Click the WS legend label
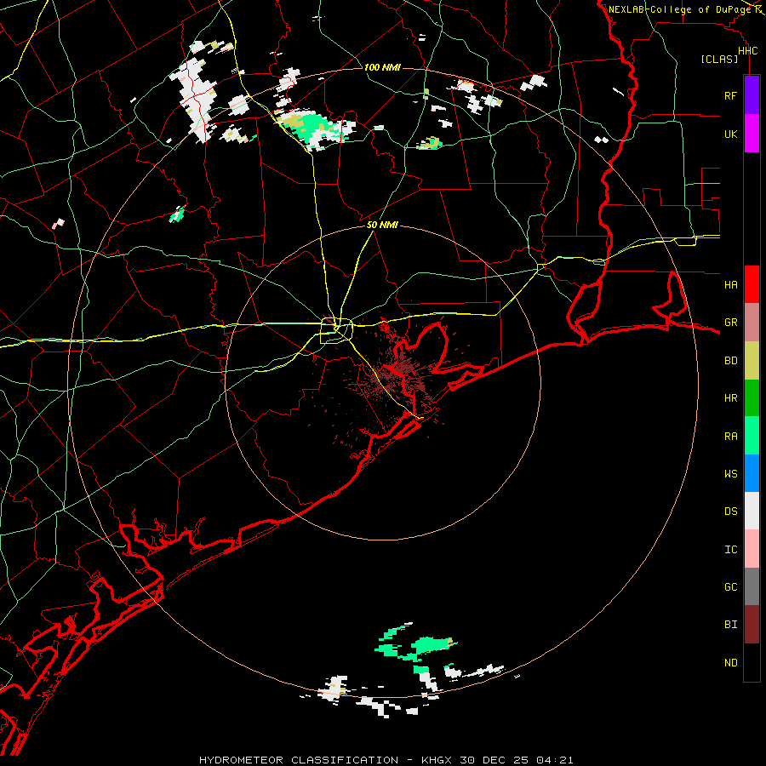Image resolution: width=766 pixels, height=766 pixels. pyautogui.click(x=730, y=473)
